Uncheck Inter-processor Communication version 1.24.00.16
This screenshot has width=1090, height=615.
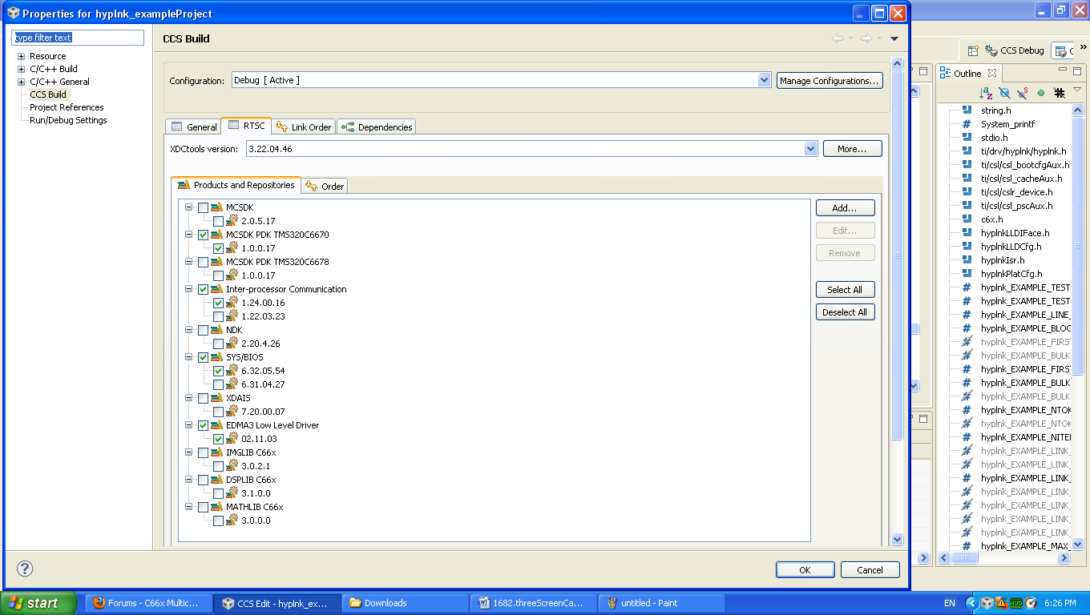[218, 303]
